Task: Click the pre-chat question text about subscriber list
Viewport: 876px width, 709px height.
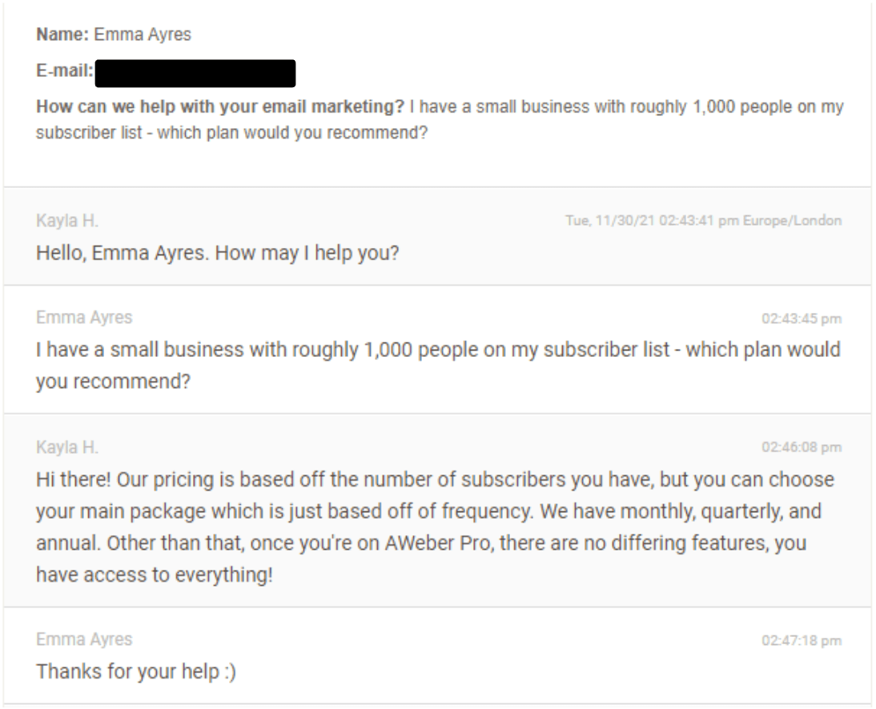Action: 440,119
